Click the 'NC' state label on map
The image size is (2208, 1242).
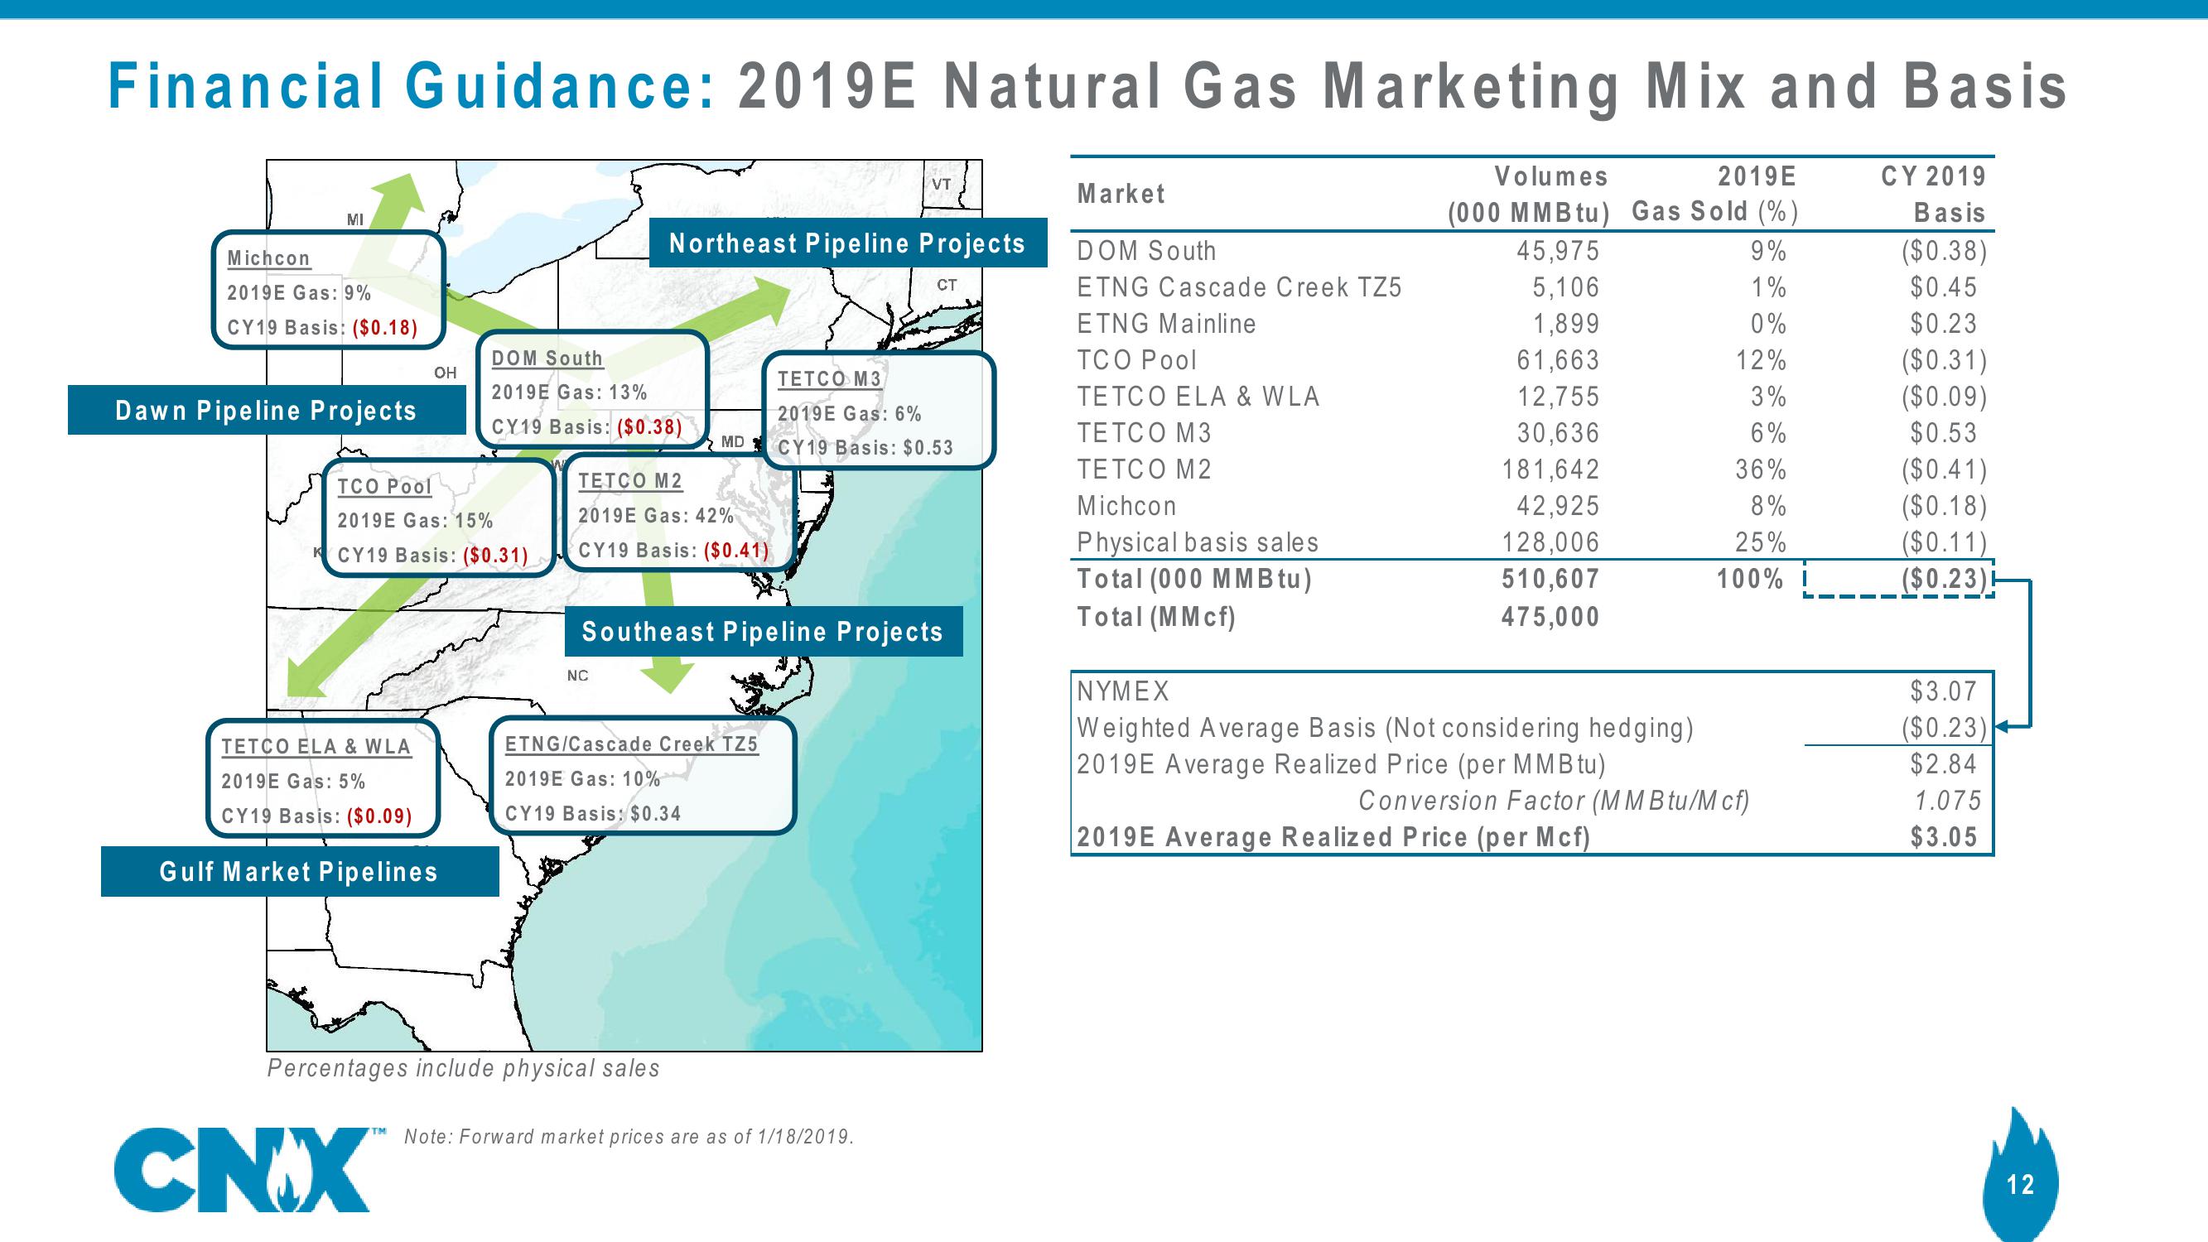point(578,676)
